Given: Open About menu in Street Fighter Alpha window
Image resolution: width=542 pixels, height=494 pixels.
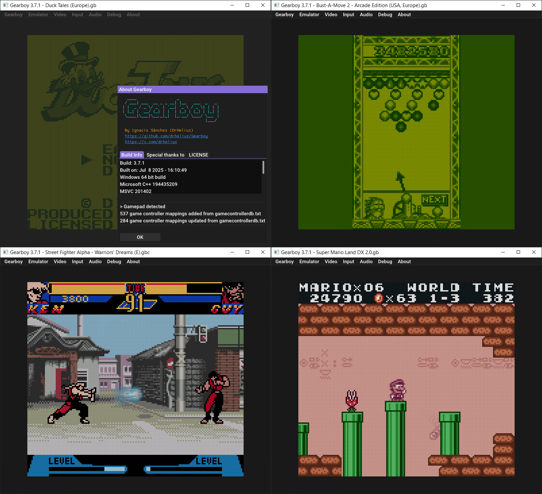Looking at the screenshot, I should [133, 262].
